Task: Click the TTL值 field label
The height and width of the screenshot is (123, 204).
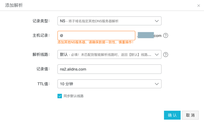Action: (x=44, y=84)
